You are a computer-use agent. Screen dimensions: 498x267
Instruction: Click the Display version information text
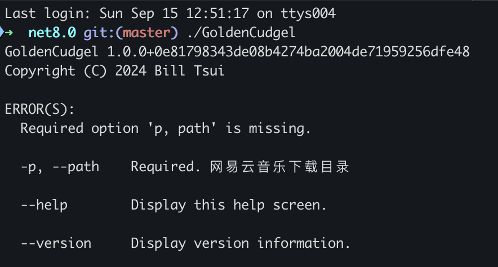pyautogui.click(x=241, y=243)
